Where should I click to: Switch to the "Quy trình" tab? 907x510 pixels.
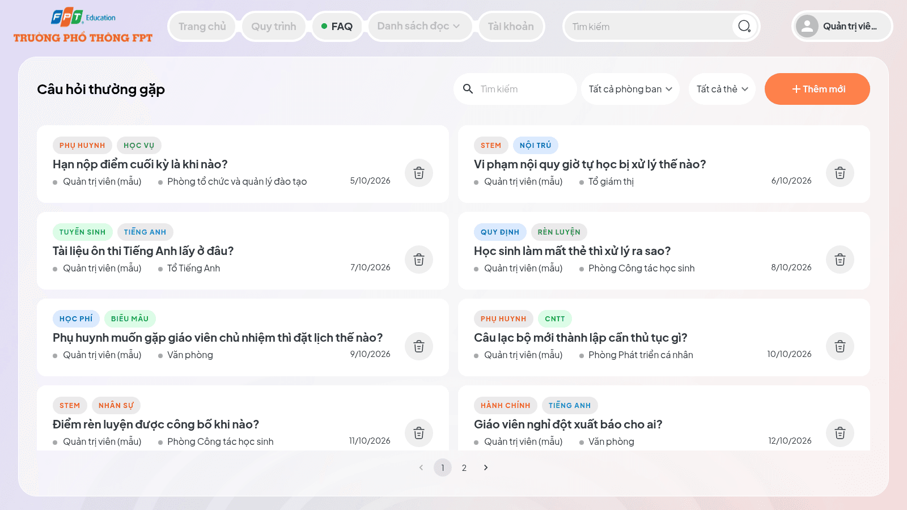pyautogui.click(x=274, y=27)
